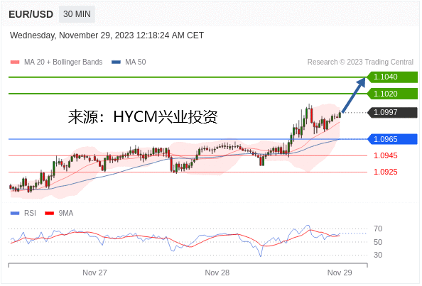422x286 pixels.
Task: Click the black 1.0997 current price tag
Action: coord(392,112)
